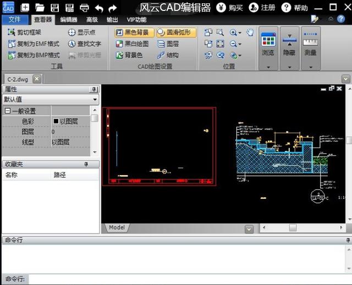The width and height of the screenshot is (352, 285).
Task: Click the 注册 register button
Action: tap(262, 8)
